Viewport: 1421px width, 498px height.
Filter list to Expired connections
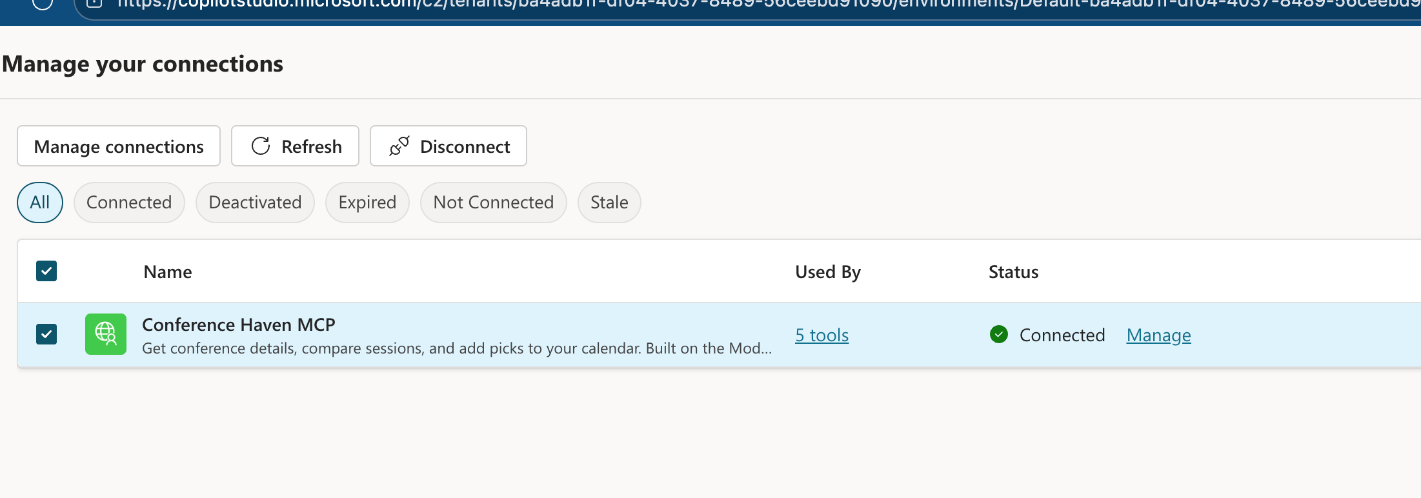[367, 203]
